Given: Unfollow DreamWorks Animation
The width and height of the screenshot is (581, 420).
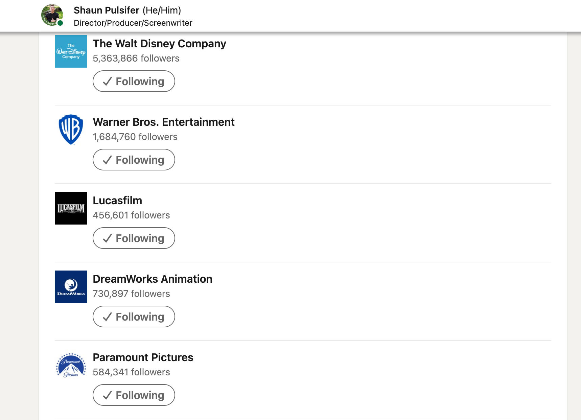Looking at the screenshot, I should point(134,317).
